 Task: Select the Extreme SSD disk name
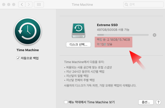point(107,25)
